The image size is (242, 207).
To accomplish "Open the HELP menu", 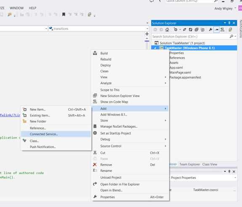I will (x=32, y=8).
